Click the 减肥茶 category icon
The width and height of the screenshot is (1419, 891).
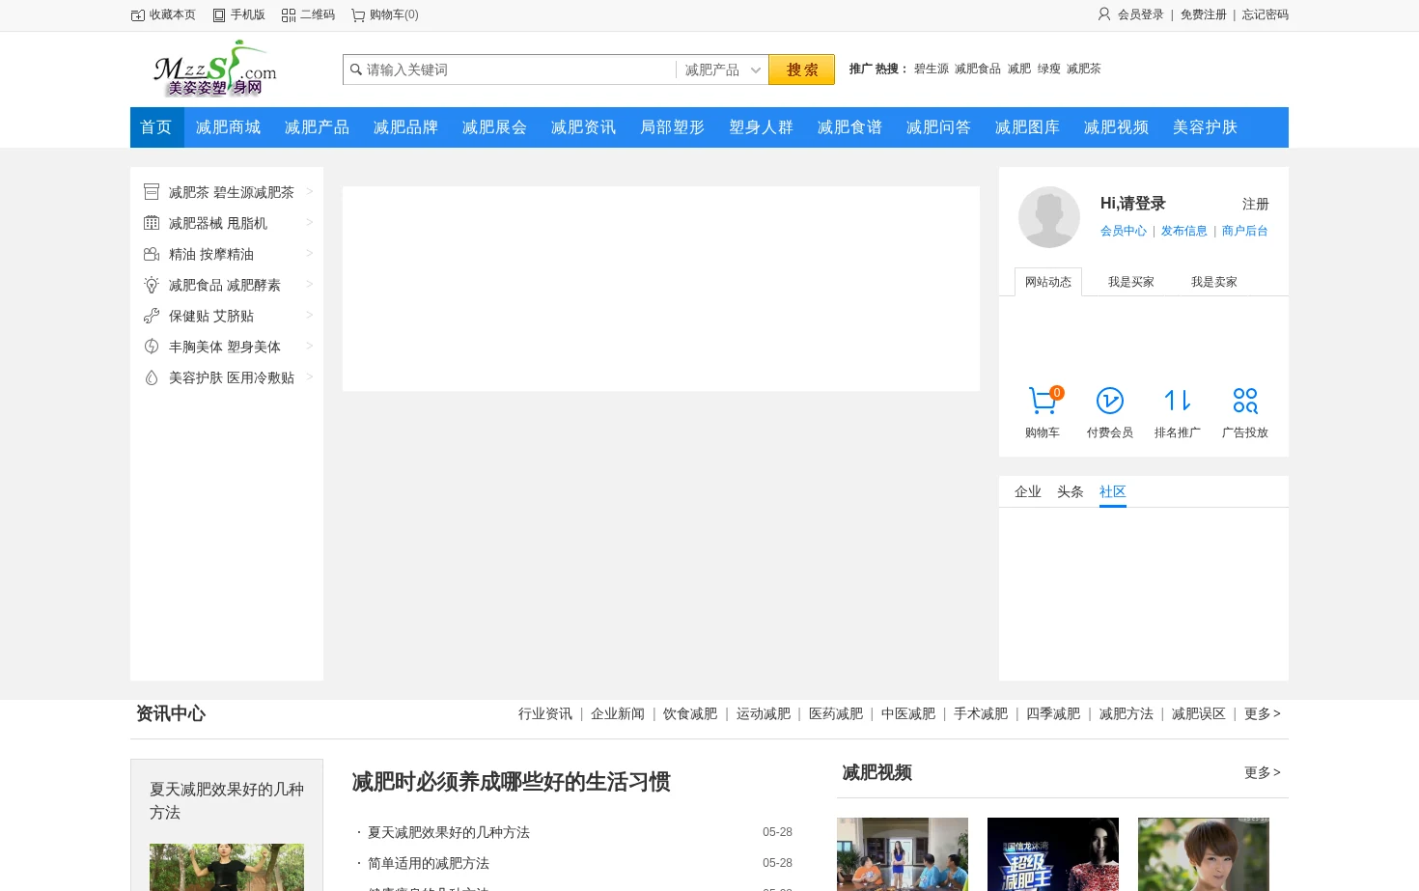pyautogui.click(x=152, y=192)
